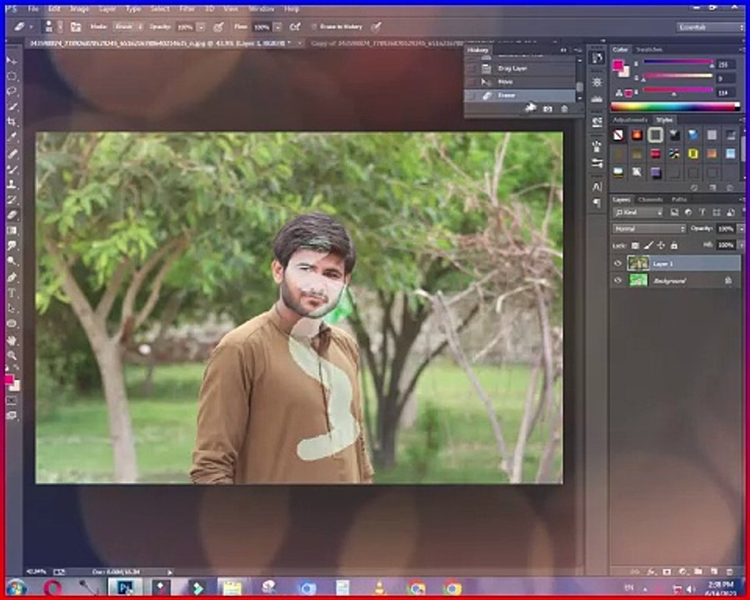Add layer style fx icon
This screenshot has width=750, height=600.
(x=651, y=572)
